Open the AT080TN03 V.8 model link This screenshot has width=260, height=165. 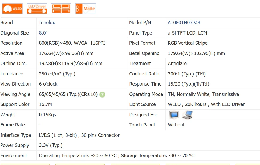(x=184, y=23)
